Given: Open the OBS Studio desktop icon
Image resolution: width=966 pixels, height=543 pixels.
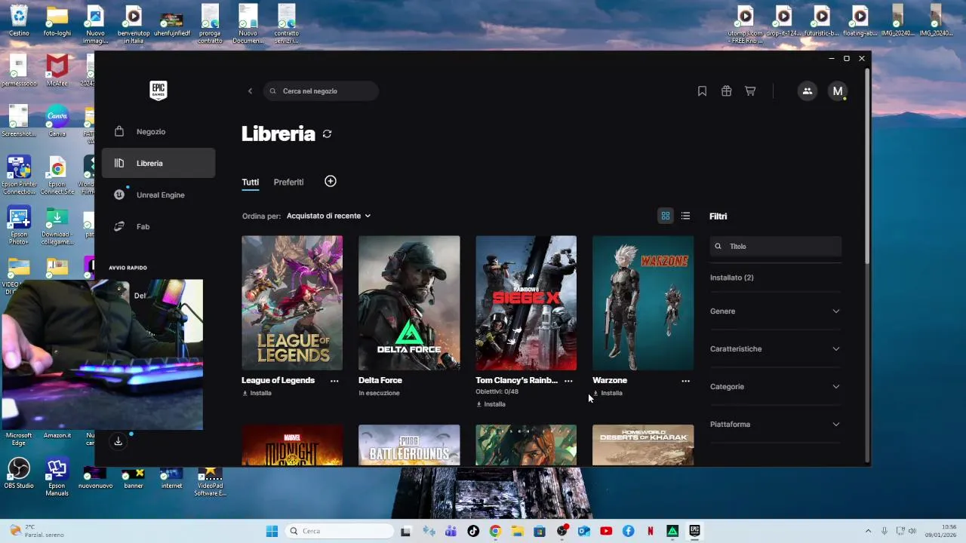Looking at the screenshot, I should pos(19,473).
